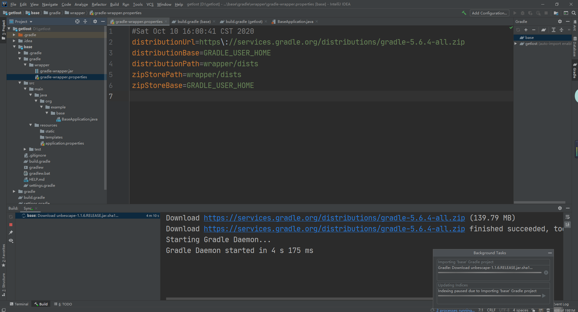The height and width of the screenshot is (312, 578).
Task: Open the Terminal tool window tab
Action: coord(19,304)
